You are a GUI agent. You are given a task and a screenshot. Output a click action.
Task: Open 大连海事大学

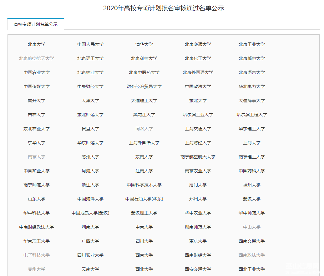tap(251, 101)
